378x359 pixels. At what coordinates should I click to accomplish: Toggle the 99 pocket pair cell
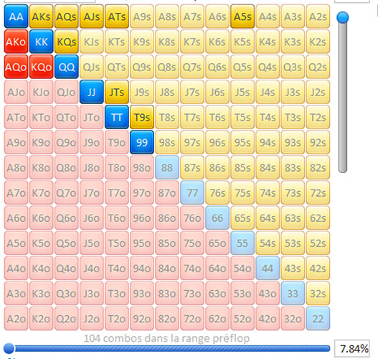click(x=142, y=142)
